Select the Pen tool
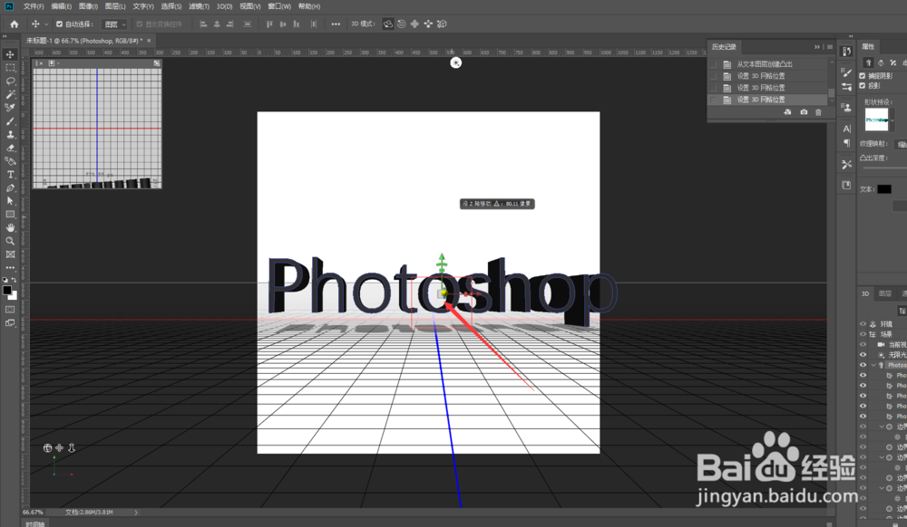 point(10,187)
